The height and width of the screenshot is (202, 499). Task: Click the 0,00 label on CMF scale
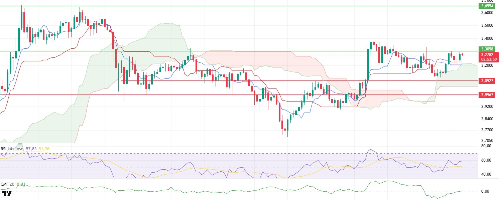pyautogui.click(x=485, y=191)
